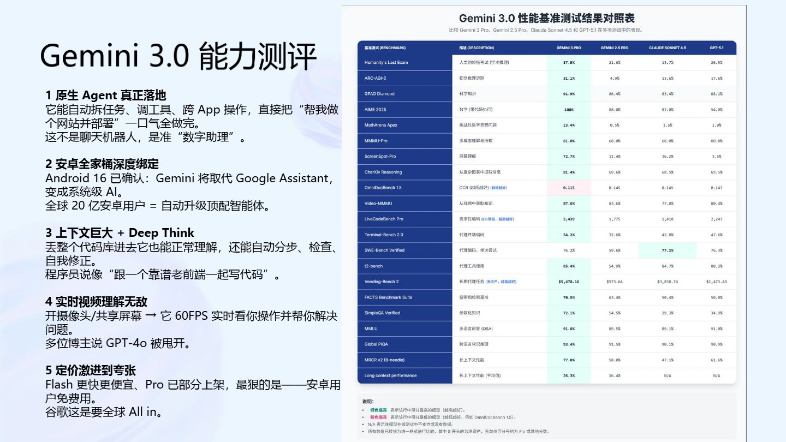Image resolution: width=786 pixels, height=442 pixels.
Task: Click the Vending-Bench 2 label
Action: pos(381,282)
